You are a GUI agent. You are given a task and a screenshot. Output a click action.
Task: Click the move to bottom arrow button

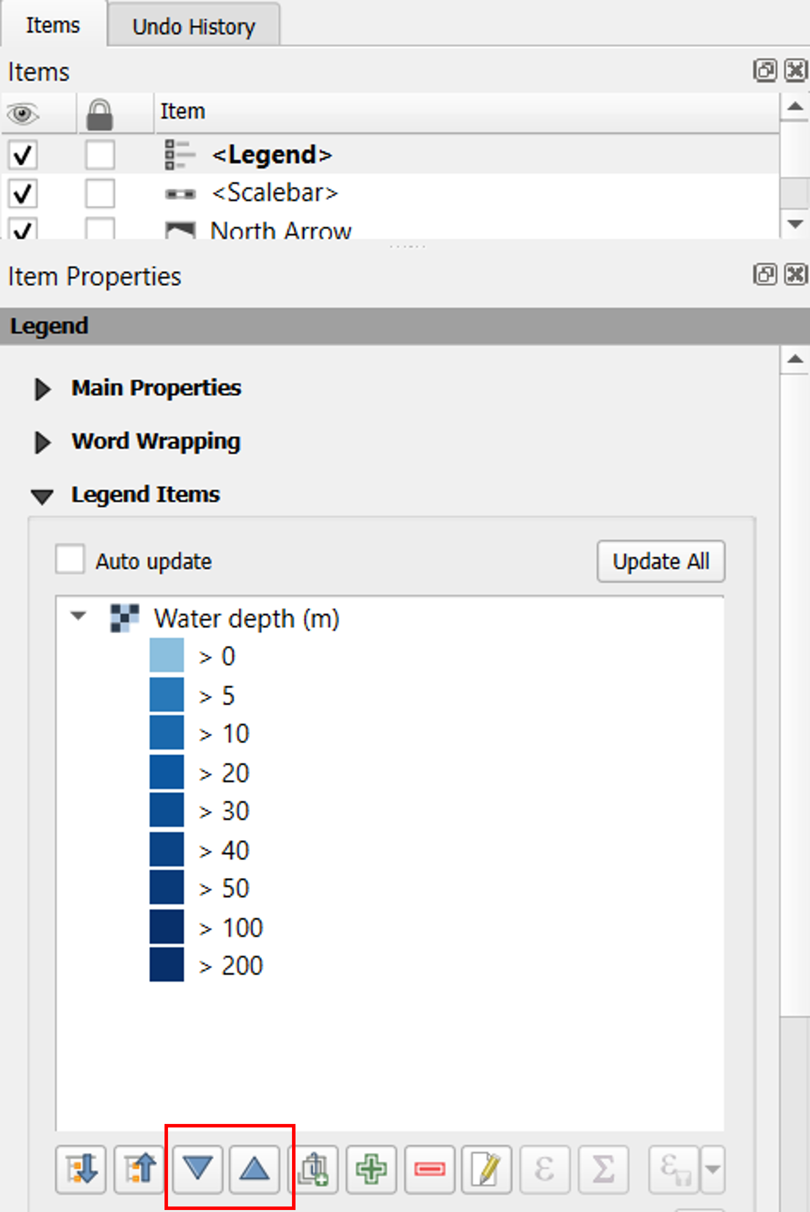click(81, 1168)
